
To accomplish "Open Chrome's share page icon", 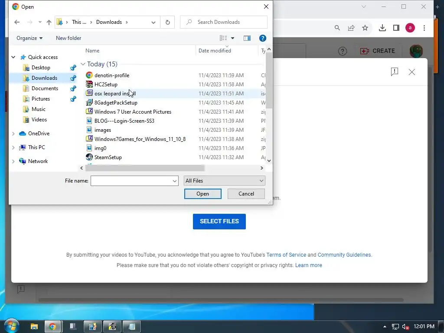I will coord(351,28).
